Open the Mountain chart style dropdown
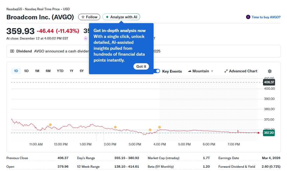This screenshot has width=287, height=171. tap(200, 71)
